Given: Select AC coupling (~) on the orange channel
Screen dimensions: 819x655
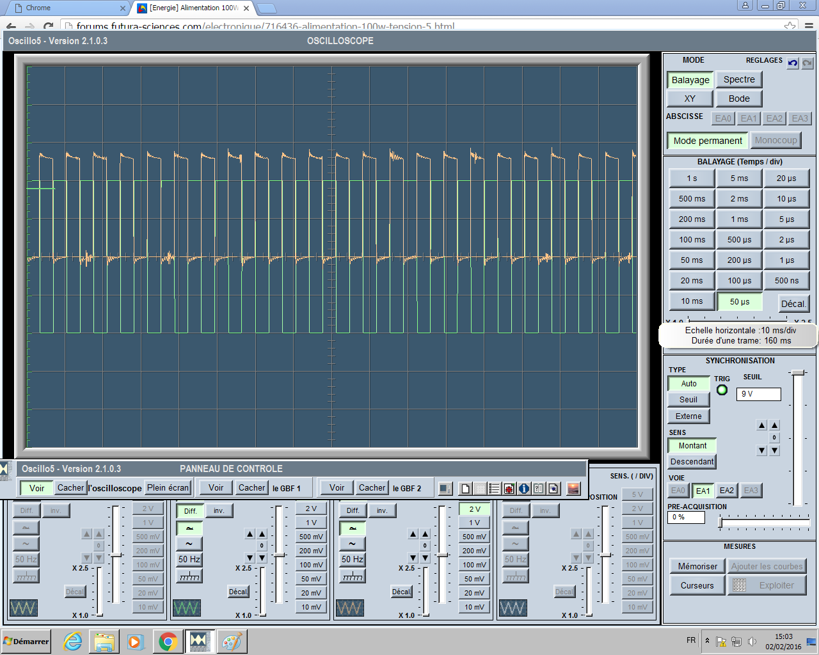Looking at the screenshot, I should [x=353, y=544].
